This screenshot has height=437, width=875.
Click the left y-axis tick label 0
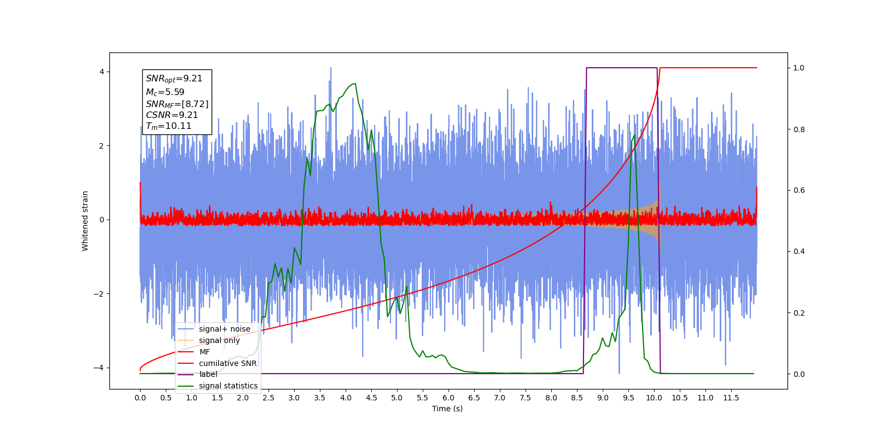pyautogui.click(x=102, y=220)
